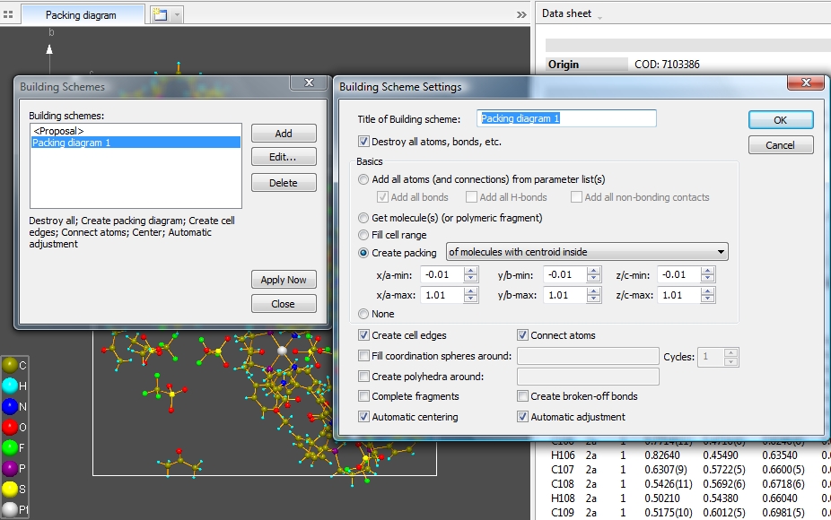The image size is (831, 520).
Task: Select Proposal in building schemes list
Action: [58, 131]
